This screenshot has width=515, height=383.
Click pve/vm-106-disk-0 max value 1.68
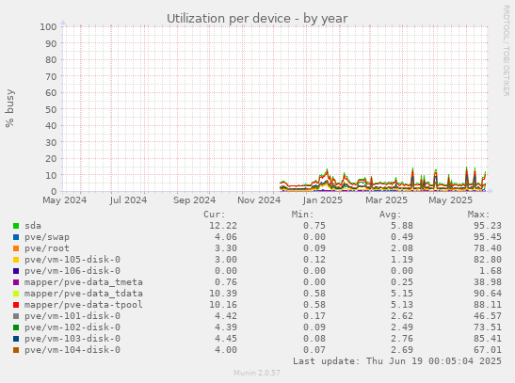(x=491, y=271)
